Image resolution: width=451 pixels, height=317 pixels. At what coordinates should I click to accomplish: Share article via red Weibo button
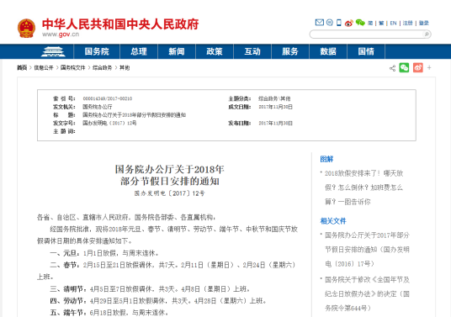pos(418,68)
